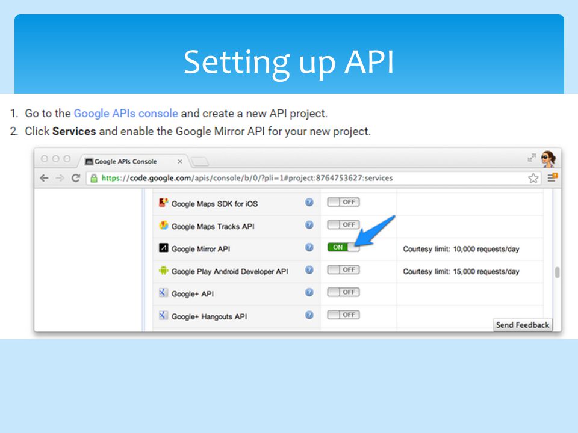Click the bold Services word
This screenshot has width=578, height=433.
[x=74, y=131]
